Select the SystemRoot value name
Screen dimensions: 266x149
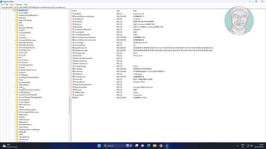tap(79, 95)
